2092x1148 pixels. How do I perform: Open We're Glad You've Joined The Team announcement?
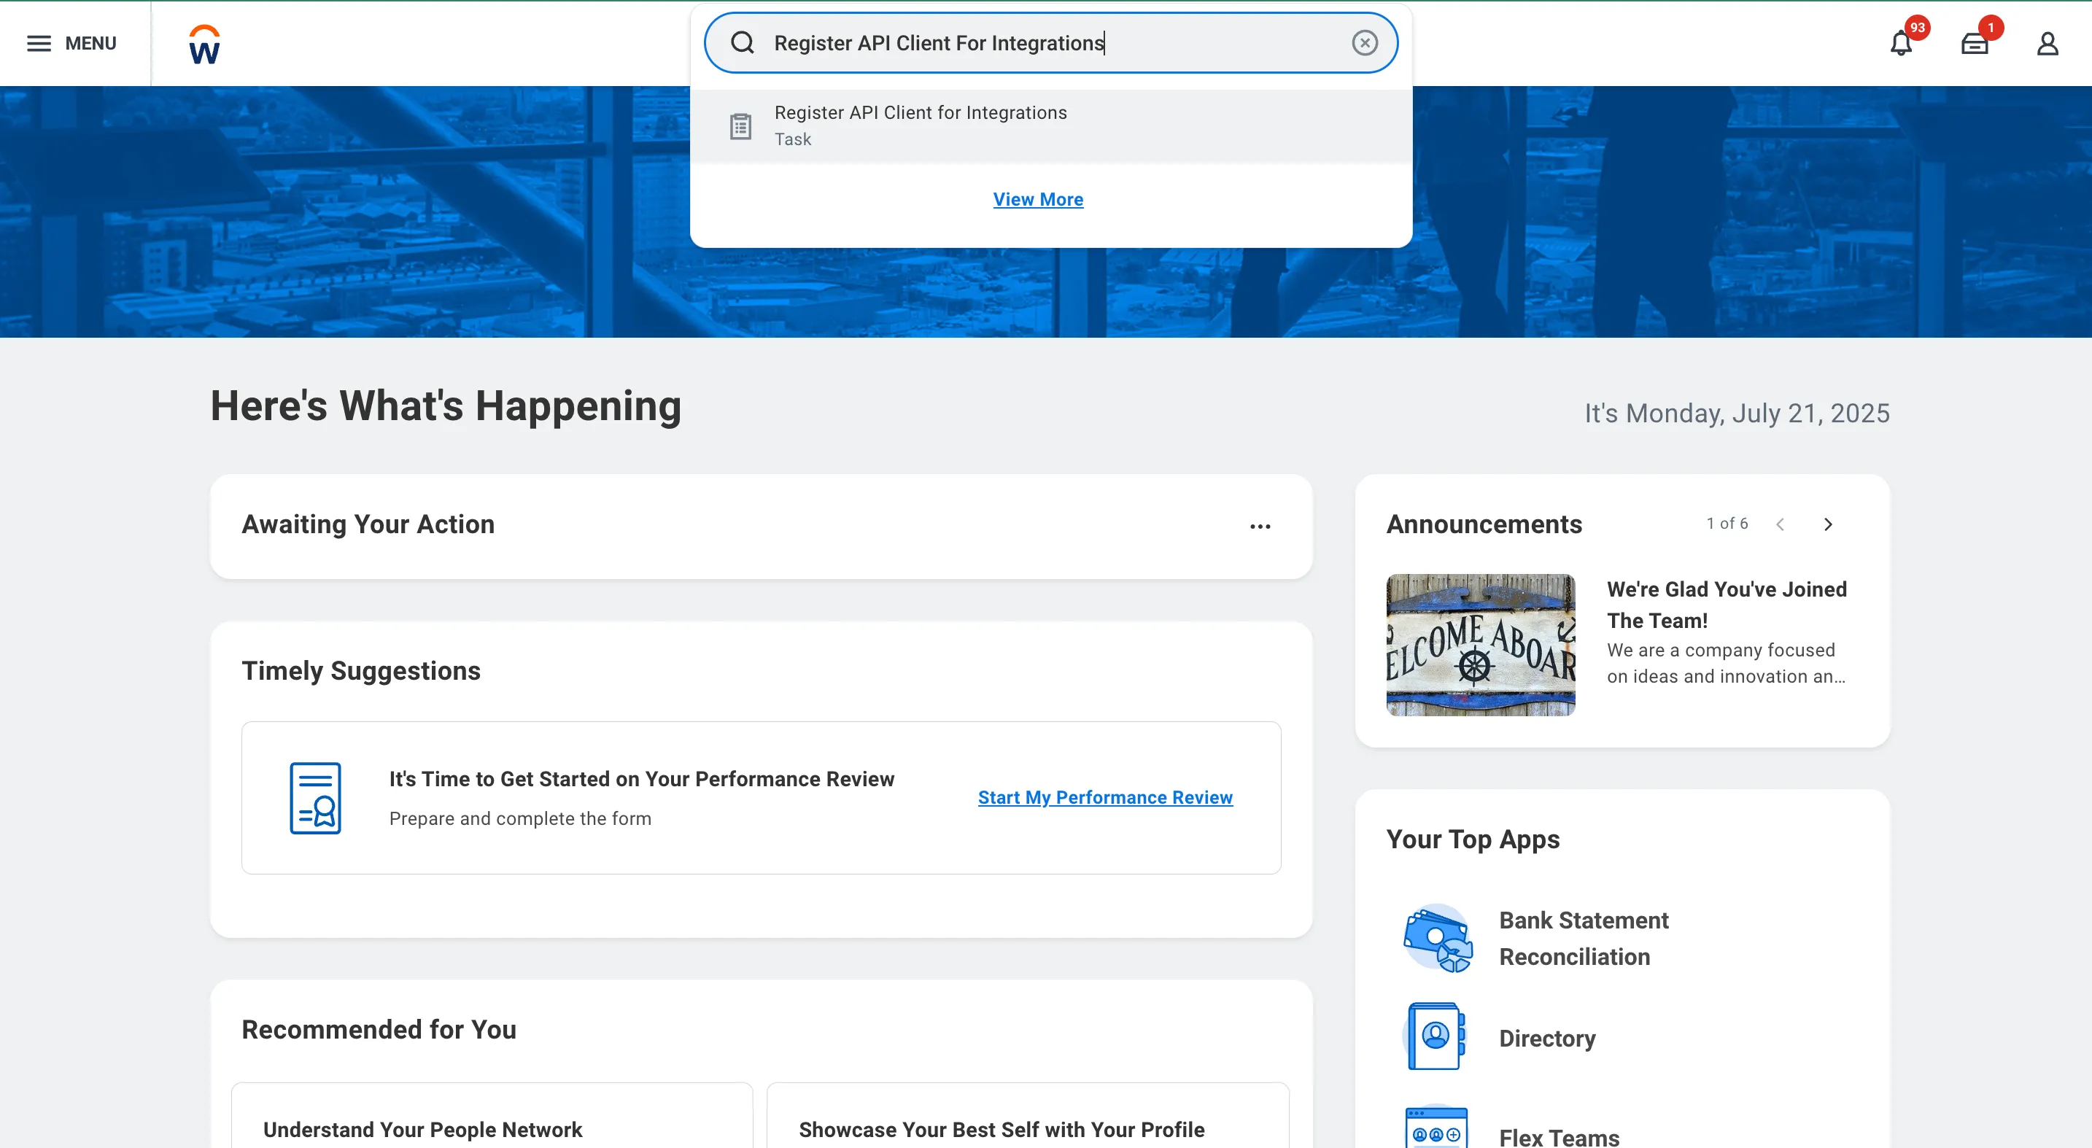1727,604
